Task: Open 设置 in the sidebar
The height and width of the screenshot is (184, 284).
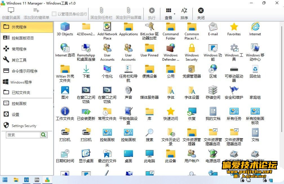Action: tap(27, 115)
